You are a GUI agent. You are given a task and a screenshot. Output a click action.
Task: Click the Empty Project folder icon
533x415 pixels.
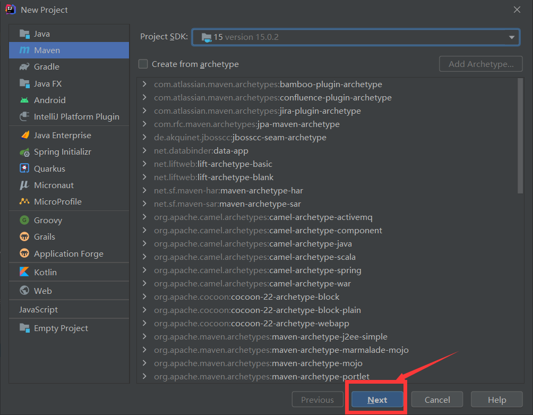[x=24, y=328]
